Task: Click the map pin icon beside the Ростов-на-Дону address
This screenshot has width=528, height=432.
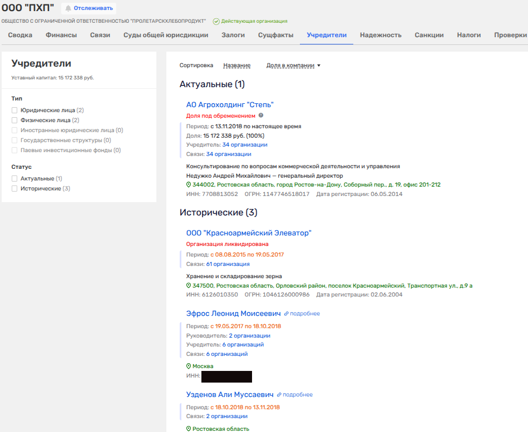Action: [189, 184]
